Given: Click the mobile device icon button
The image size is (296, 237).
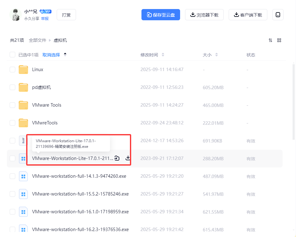Looking at the screenshot, I should coord(278,15).
